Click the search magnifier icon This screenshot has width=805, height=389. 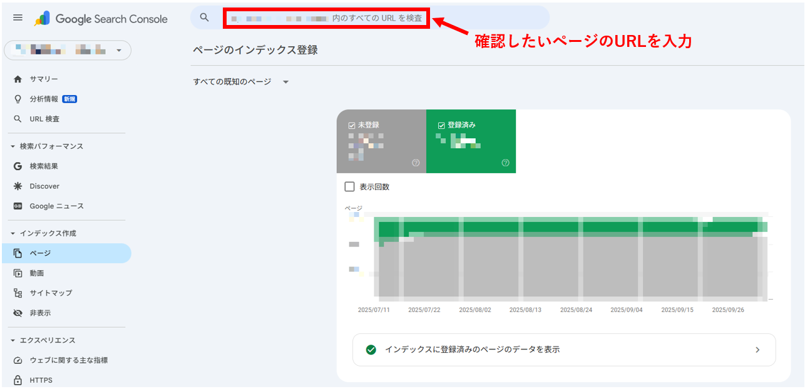click(x=204, y=18)
